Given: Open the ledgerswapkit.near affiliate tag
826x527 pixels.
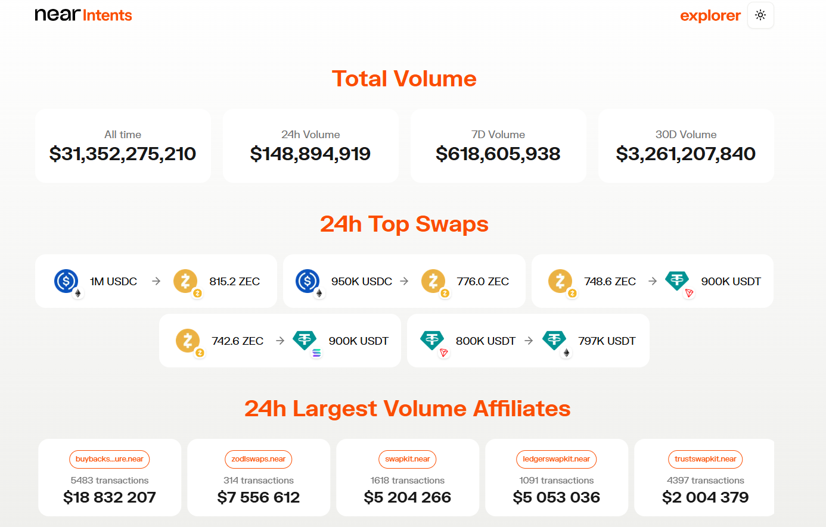Looking at the screenshot, I should (556, 459).
